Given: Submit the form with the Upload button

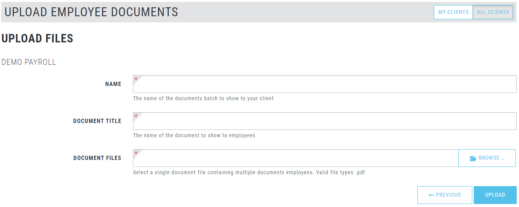Looking at the screenshot, I should point(495,195).
